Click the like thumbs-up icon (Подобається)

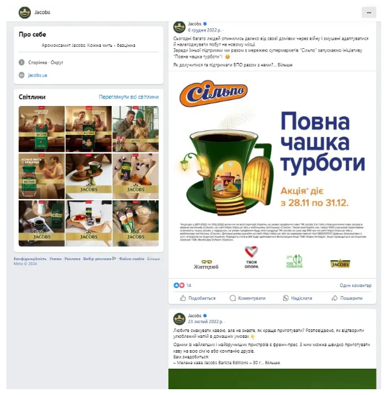coord(183,298)
